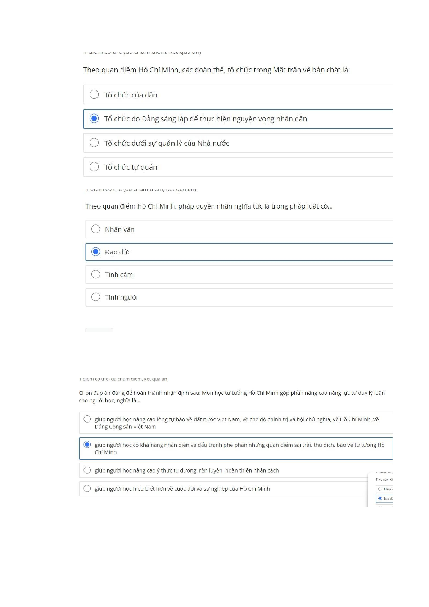Click the Mặt trận question text

(216, 70)
